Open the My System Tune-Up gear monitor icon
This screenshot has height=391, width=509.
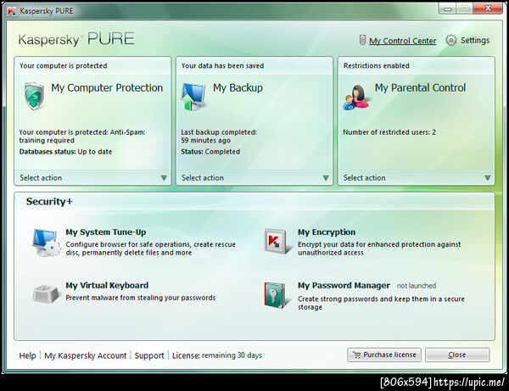click(x=47, y=243)
